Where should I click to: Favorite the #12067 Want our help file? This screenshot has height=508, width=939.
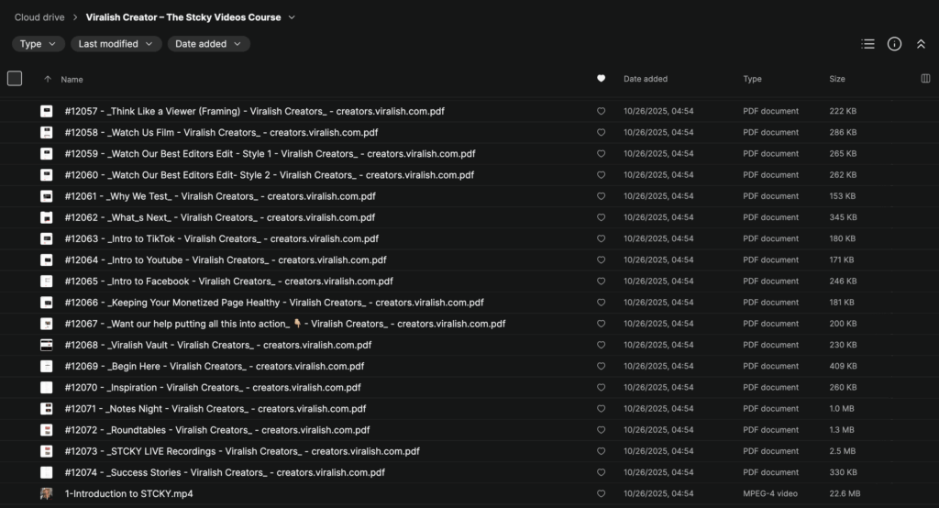point(602,324)
